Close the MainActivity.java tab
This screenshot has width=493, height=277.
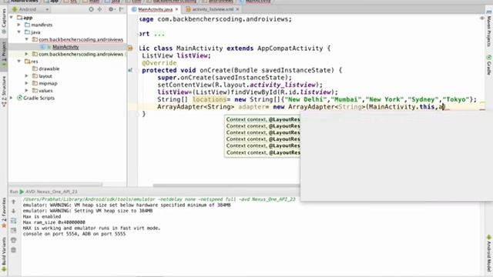pyautogui.click(x=176, y=9)
